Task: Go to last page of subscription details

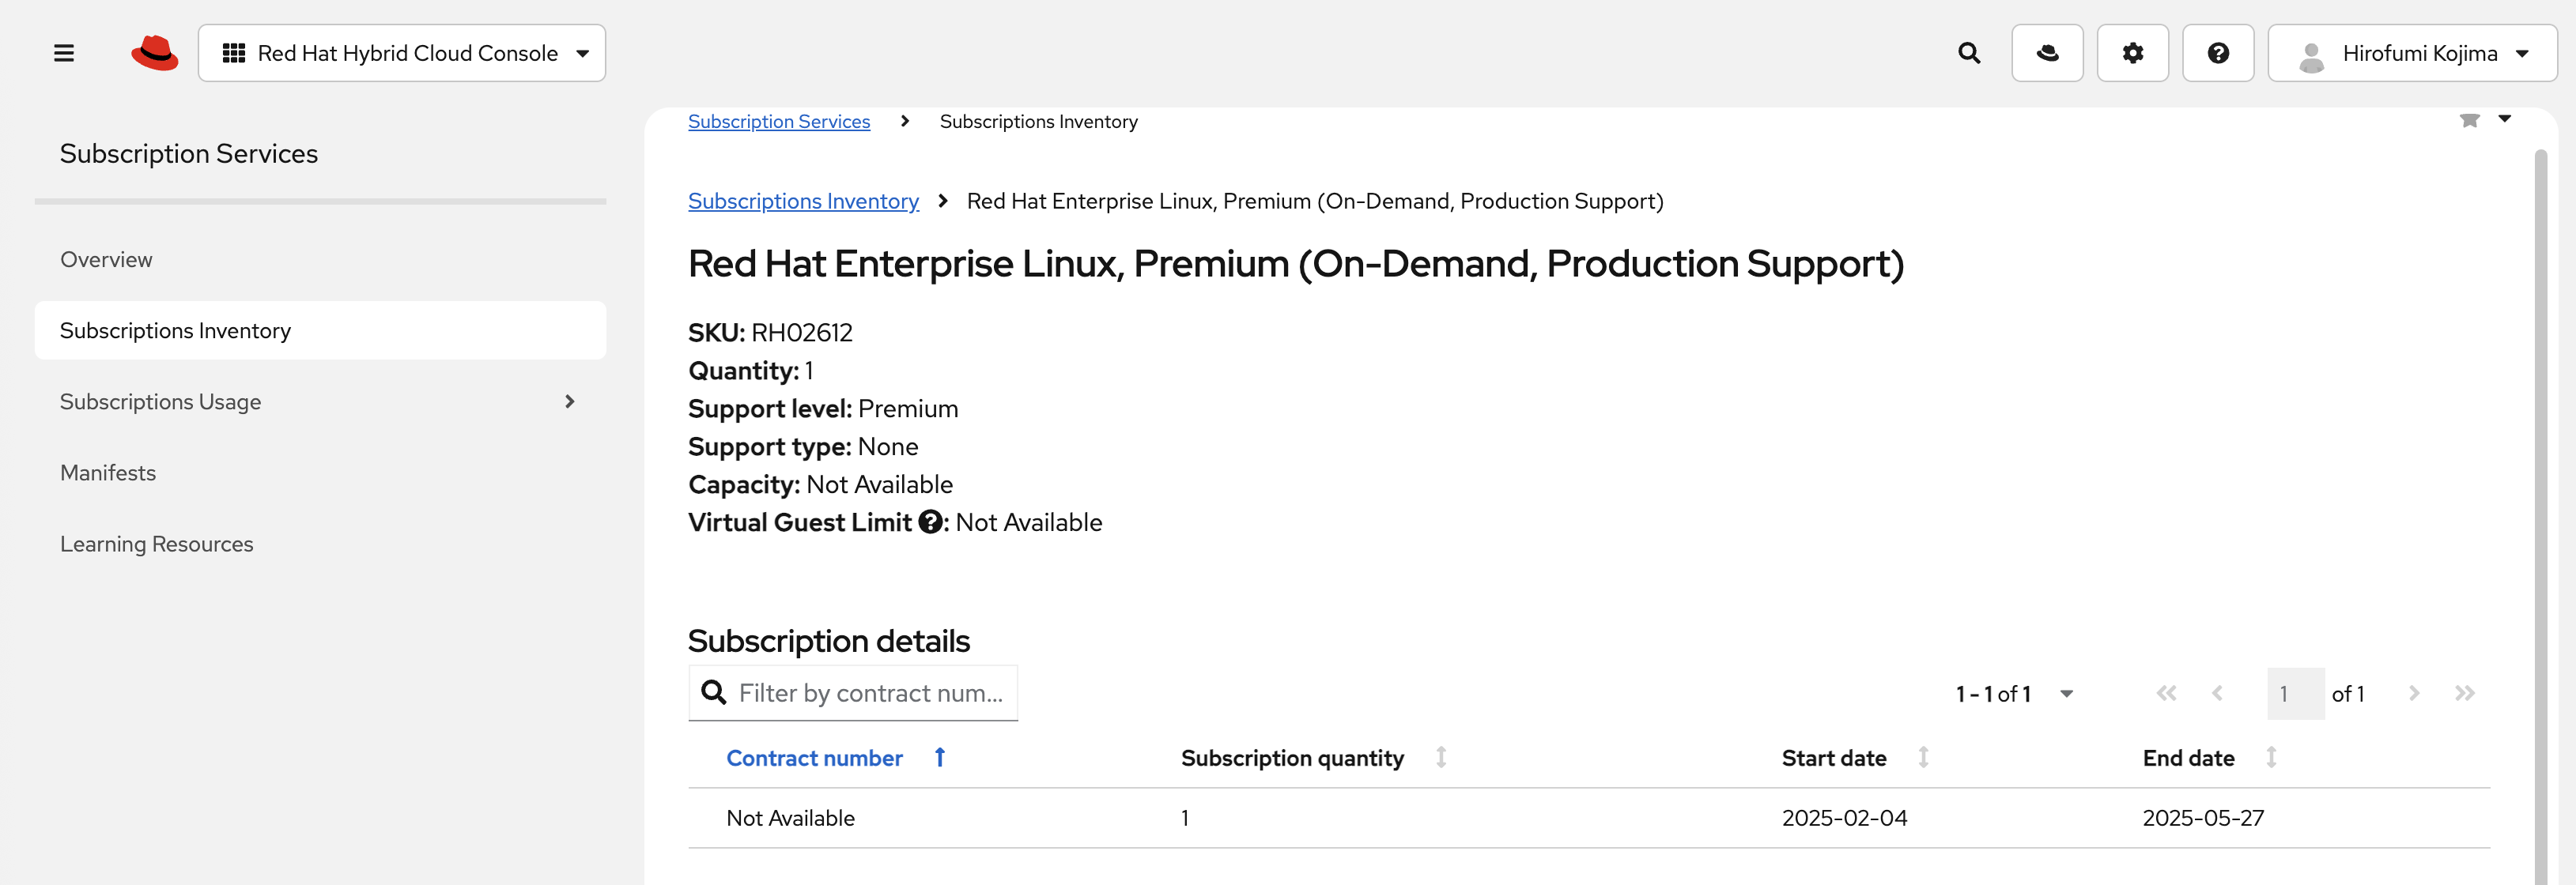Action: [2465, 695]
